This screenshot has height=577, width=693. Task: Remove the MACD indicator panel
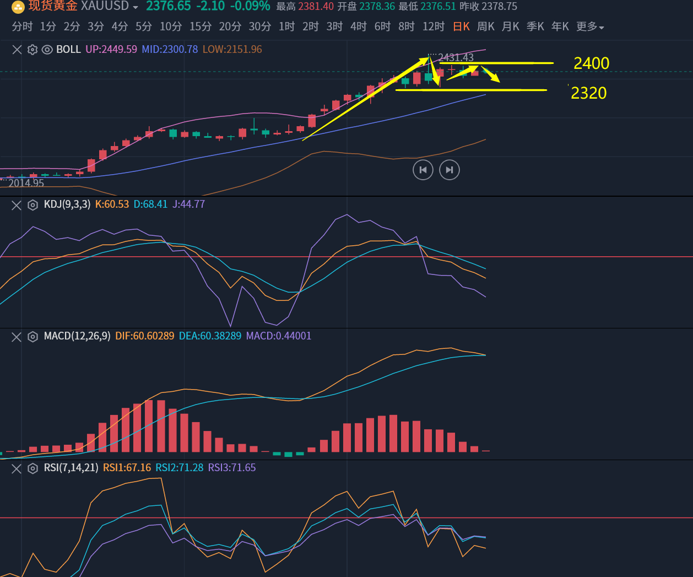click(17, 337)
